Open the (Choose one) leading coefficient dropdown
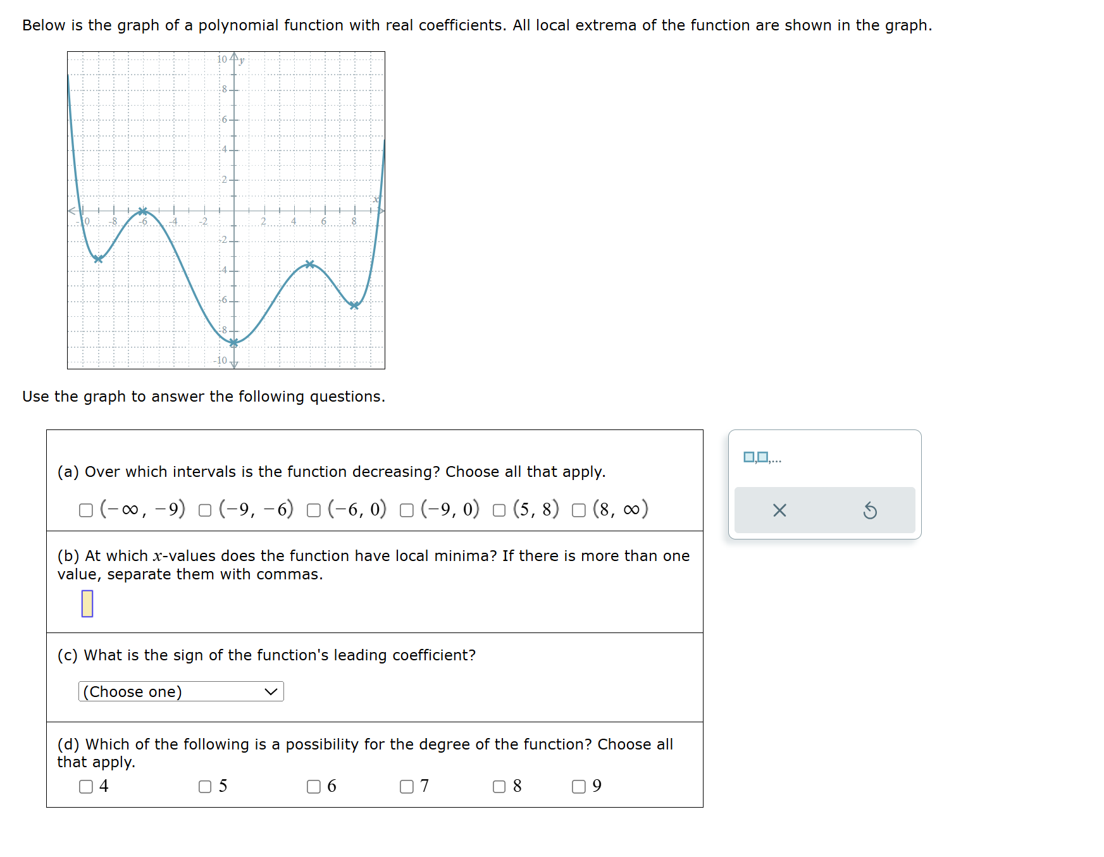This screenshot has height=857, width=1104. point(180,691)
